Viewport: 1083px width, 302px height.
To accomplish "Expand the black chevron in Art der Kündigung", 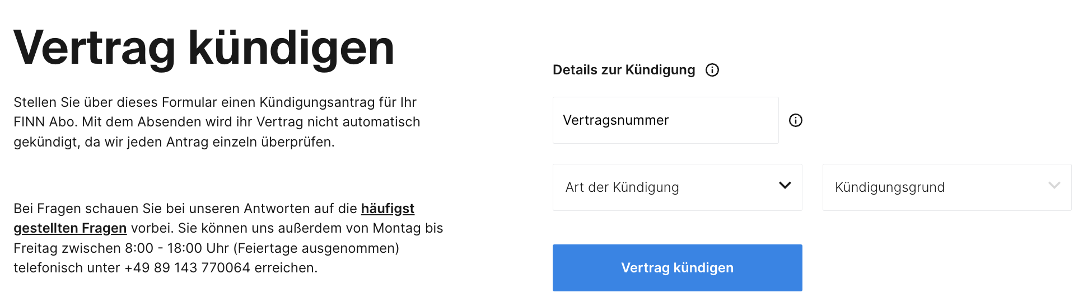I will (785, 185).
